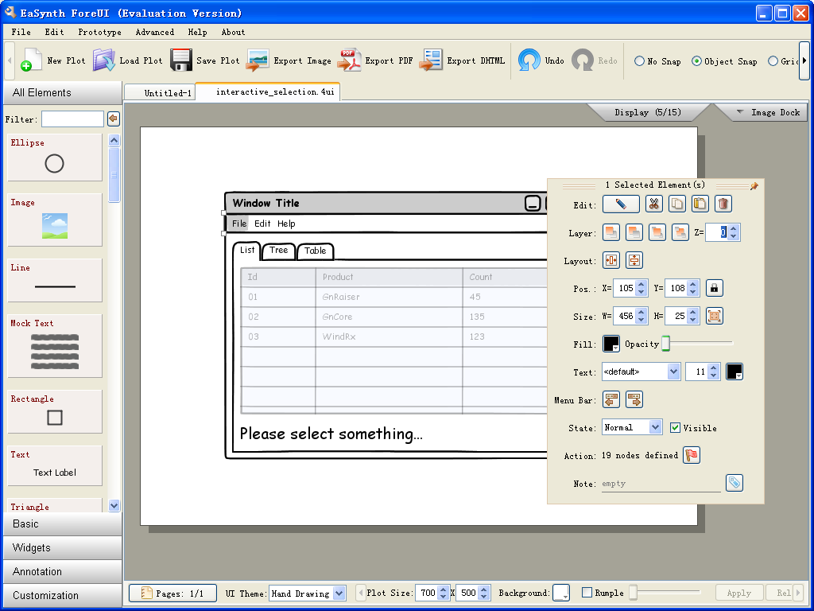Click the pencil Edit button
This screenshot has height=611, width=814.
point(621,204)
